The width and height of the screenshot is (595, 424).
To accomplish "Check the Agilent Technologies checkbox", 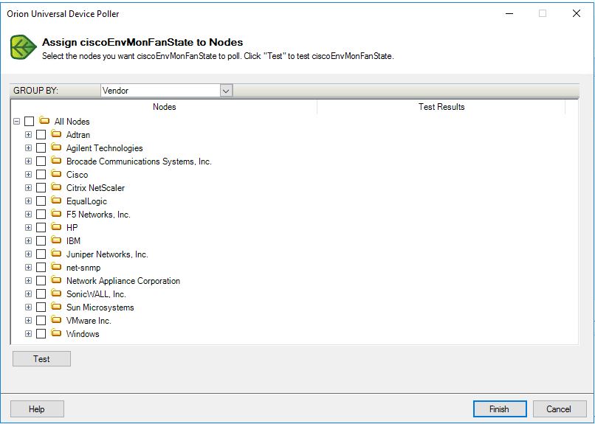I will (41, 147).
